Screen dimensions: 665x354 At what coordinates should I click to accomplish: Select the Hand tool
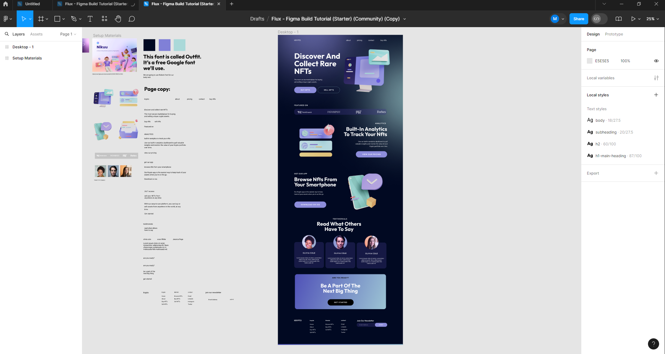(118, 19)
